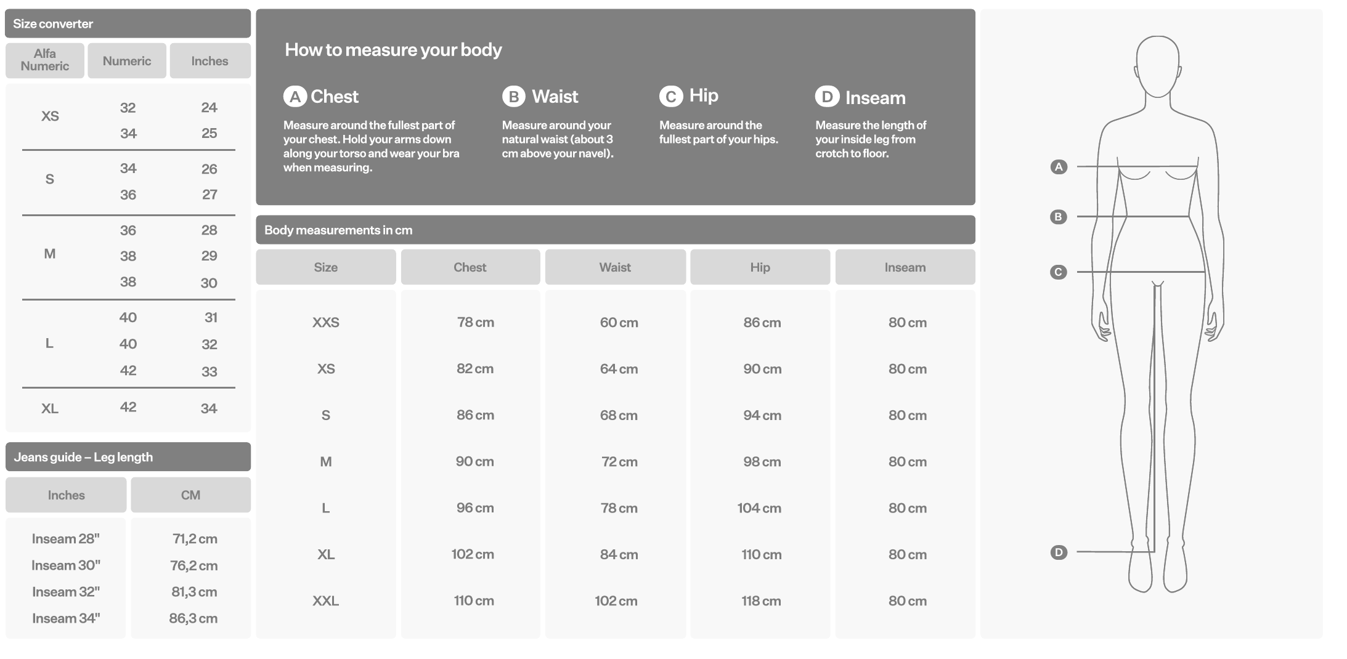The width and height of the screenshot is (1347, 659).
Task: Click the Inseam 32" leg length entry
Action: pyautogui.click(x=66, y=592)
